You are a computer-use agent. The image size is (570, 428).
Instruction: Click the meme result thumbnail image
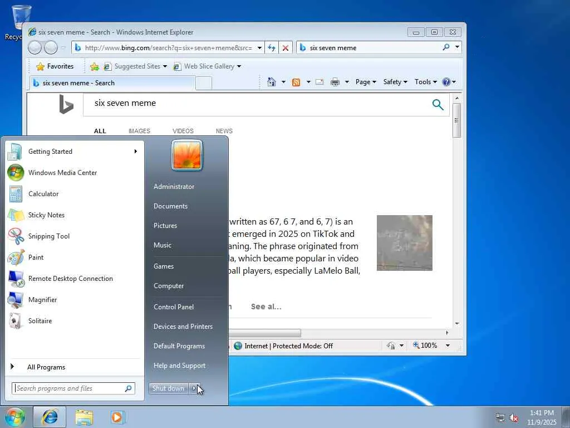pos(405,243)
